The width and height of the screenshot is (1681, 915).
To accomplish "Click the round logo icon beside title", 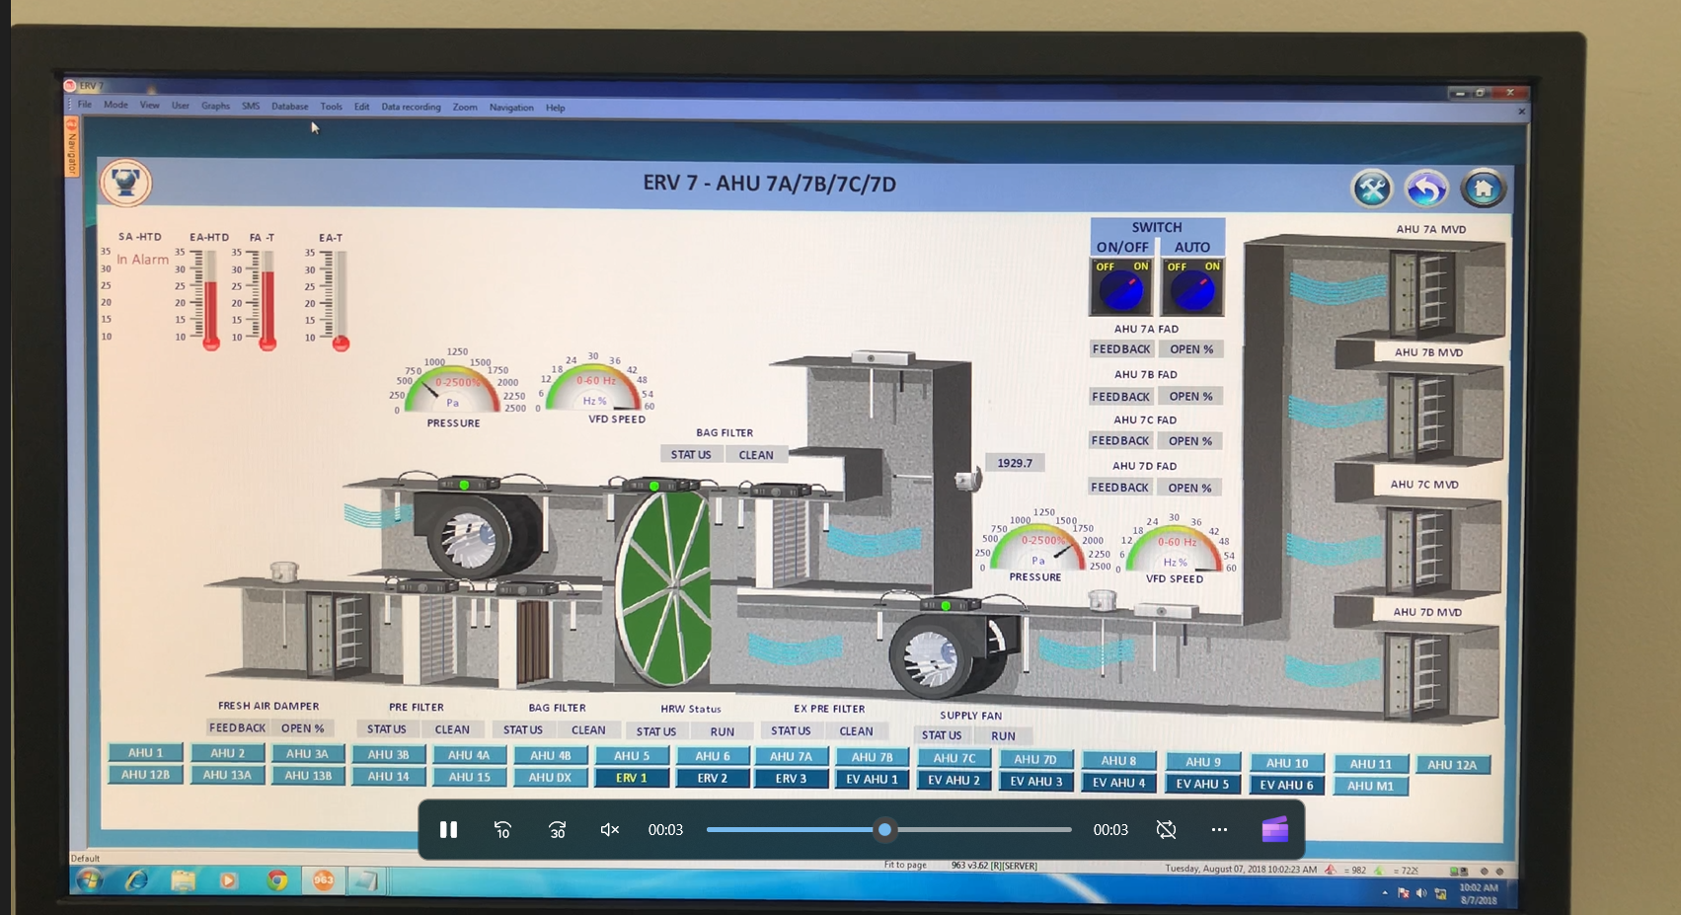I will click(x=125, y=183).
